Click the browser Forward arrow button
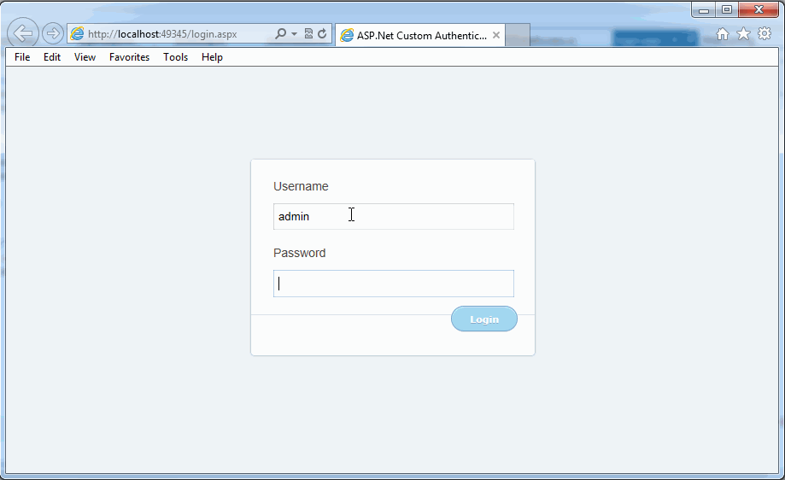This screenshot has width=785, height=480. coord(53,34)
